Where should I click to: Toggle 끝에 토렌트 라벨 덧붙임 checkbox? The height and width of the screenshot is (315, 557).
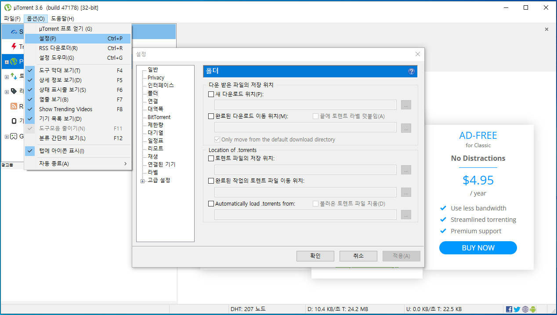coord(315,116)
